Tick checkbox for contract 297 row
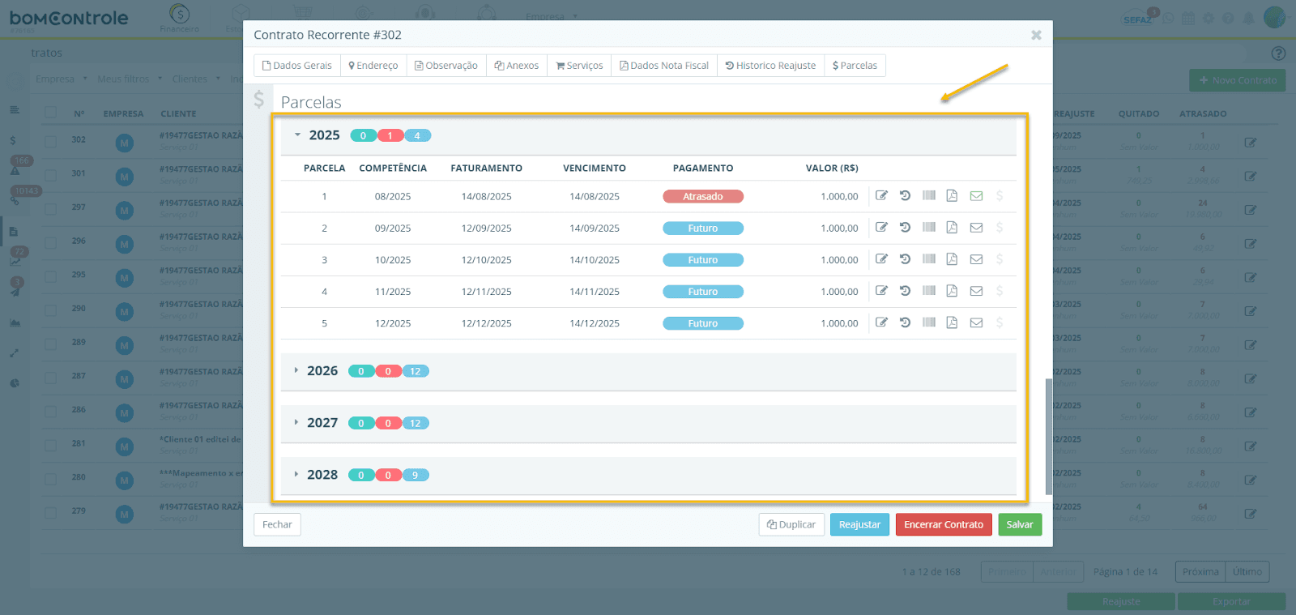This screenshot has width=1296, height=615. pyautogui.click(x=50, y=209)
